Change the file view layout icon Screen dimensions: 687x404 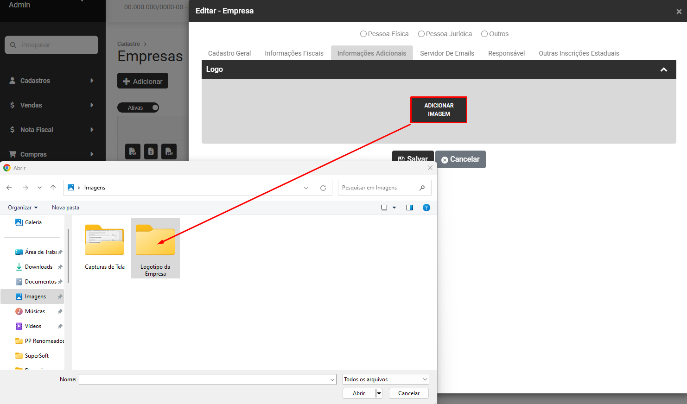tap(384, 208)
